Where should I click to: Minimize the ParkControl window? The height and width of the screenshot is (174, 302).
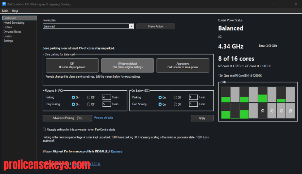274,4
